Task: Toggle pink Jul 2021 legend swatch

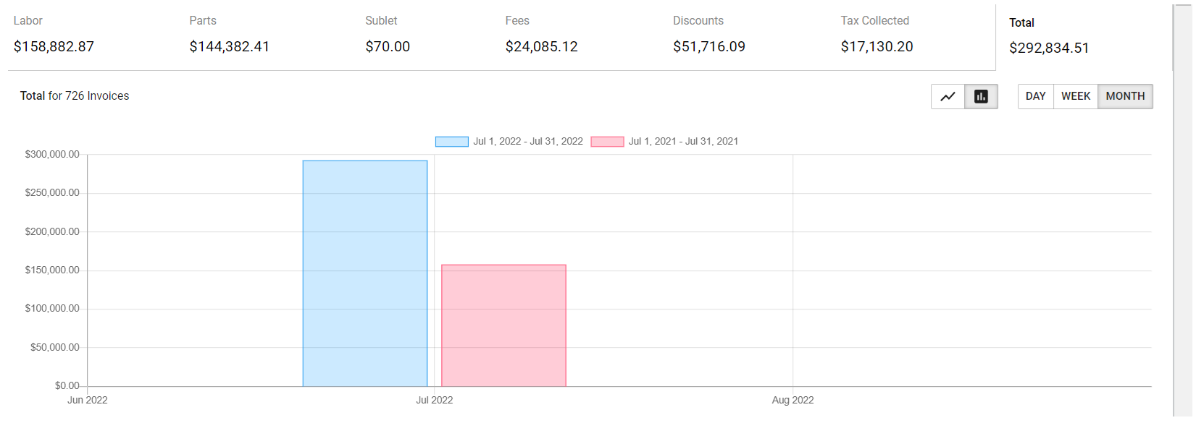Action: 607,142
